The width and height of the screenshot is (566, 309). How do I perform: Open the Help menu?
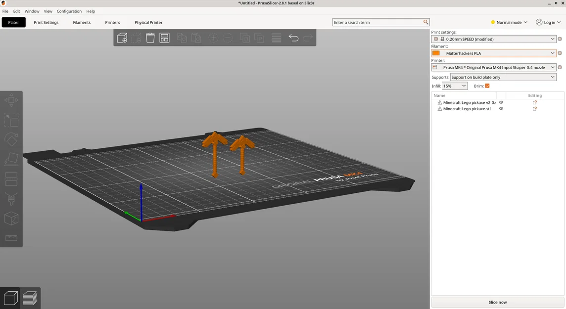pos(91,11)
